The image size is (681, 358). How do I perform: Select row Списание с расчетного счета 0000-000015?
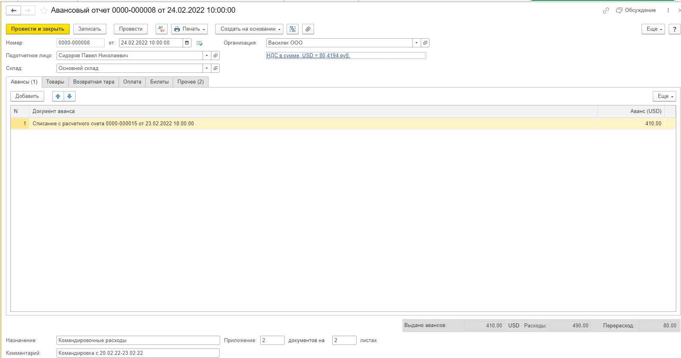point(343,124)
